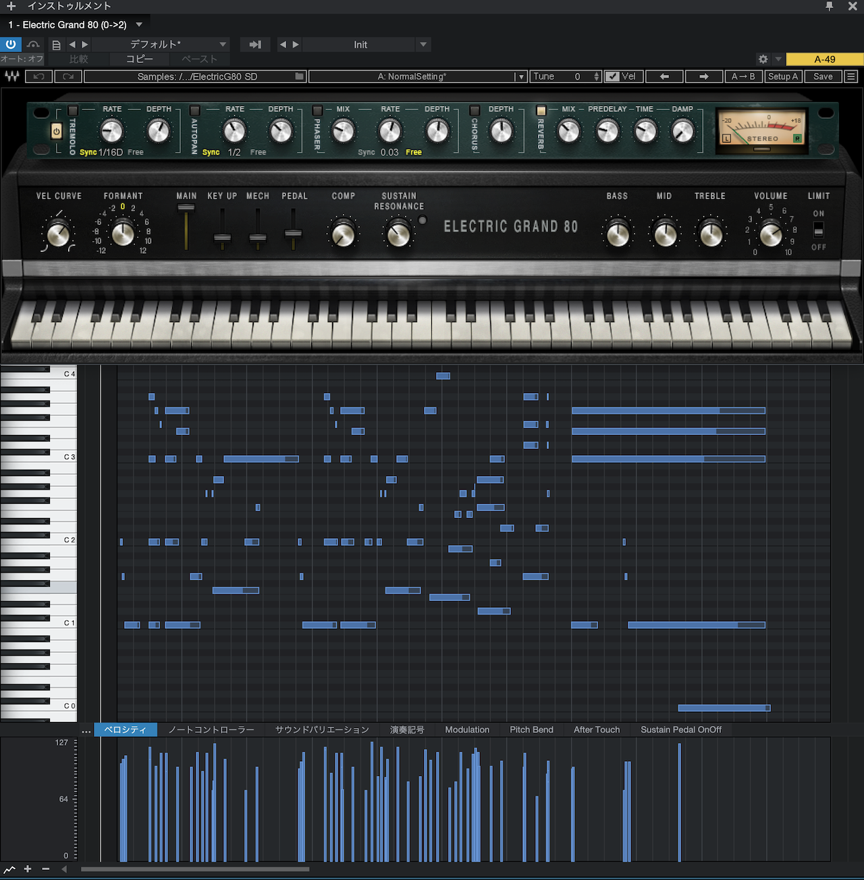Click the コピー button
This screenshot has width=864, height=880.
click(139, 59)
